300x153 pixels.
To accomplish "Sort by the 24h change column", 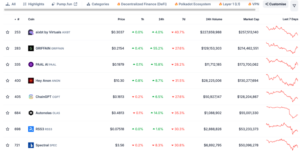I will (161, 19).
